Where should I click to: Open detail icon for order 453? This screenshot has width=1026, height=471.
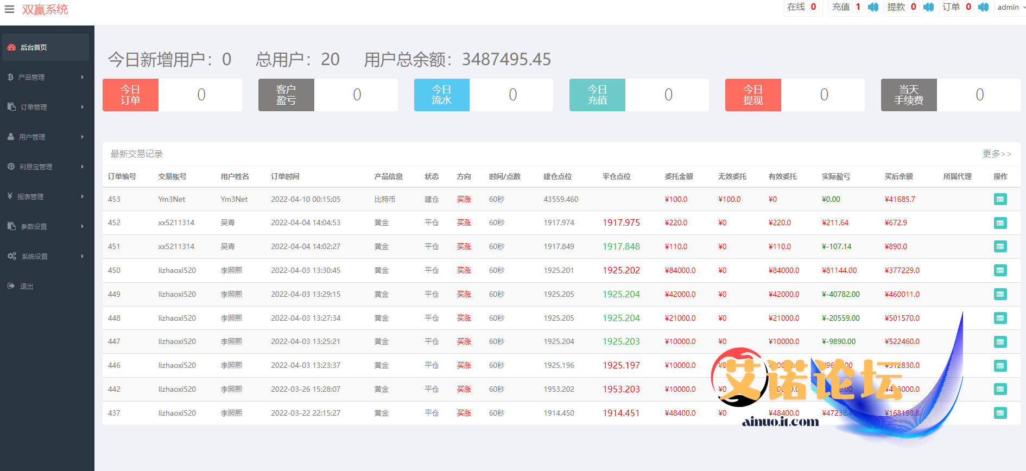click(x=1000, y=199)
